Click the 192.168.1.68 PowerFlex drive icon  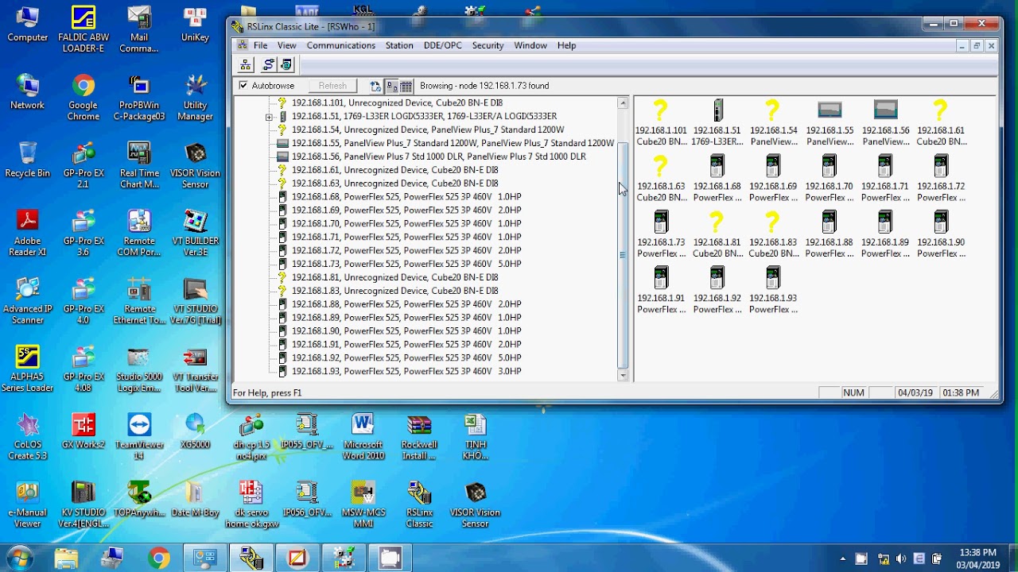pos(717,166)
